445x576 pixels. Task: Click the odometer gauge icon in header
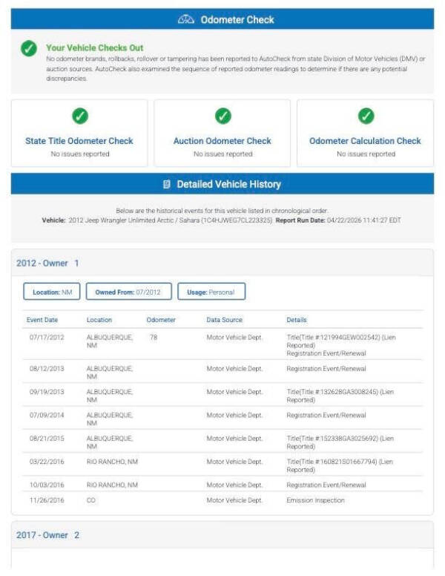point(185,19)
